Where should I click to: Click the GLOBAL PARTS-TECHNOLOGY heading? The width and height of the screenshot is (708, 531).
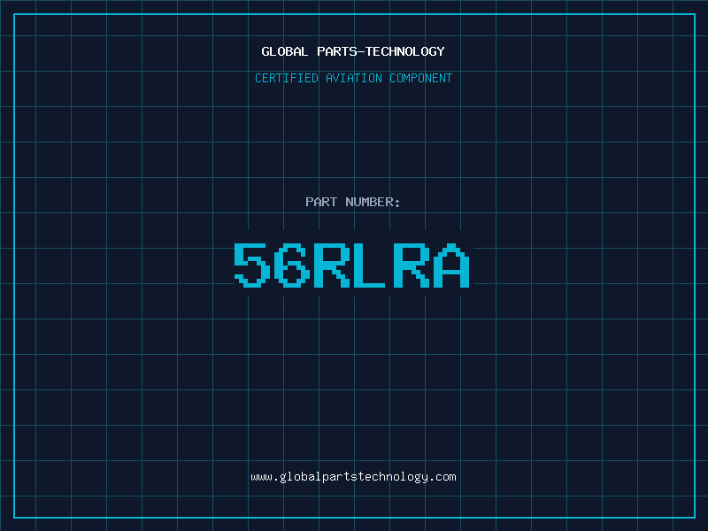tap(353, 51)
